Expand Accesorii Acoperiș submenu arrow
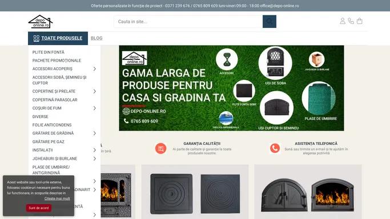The width and height of the screenshot is (390, 219). (95, 69)
